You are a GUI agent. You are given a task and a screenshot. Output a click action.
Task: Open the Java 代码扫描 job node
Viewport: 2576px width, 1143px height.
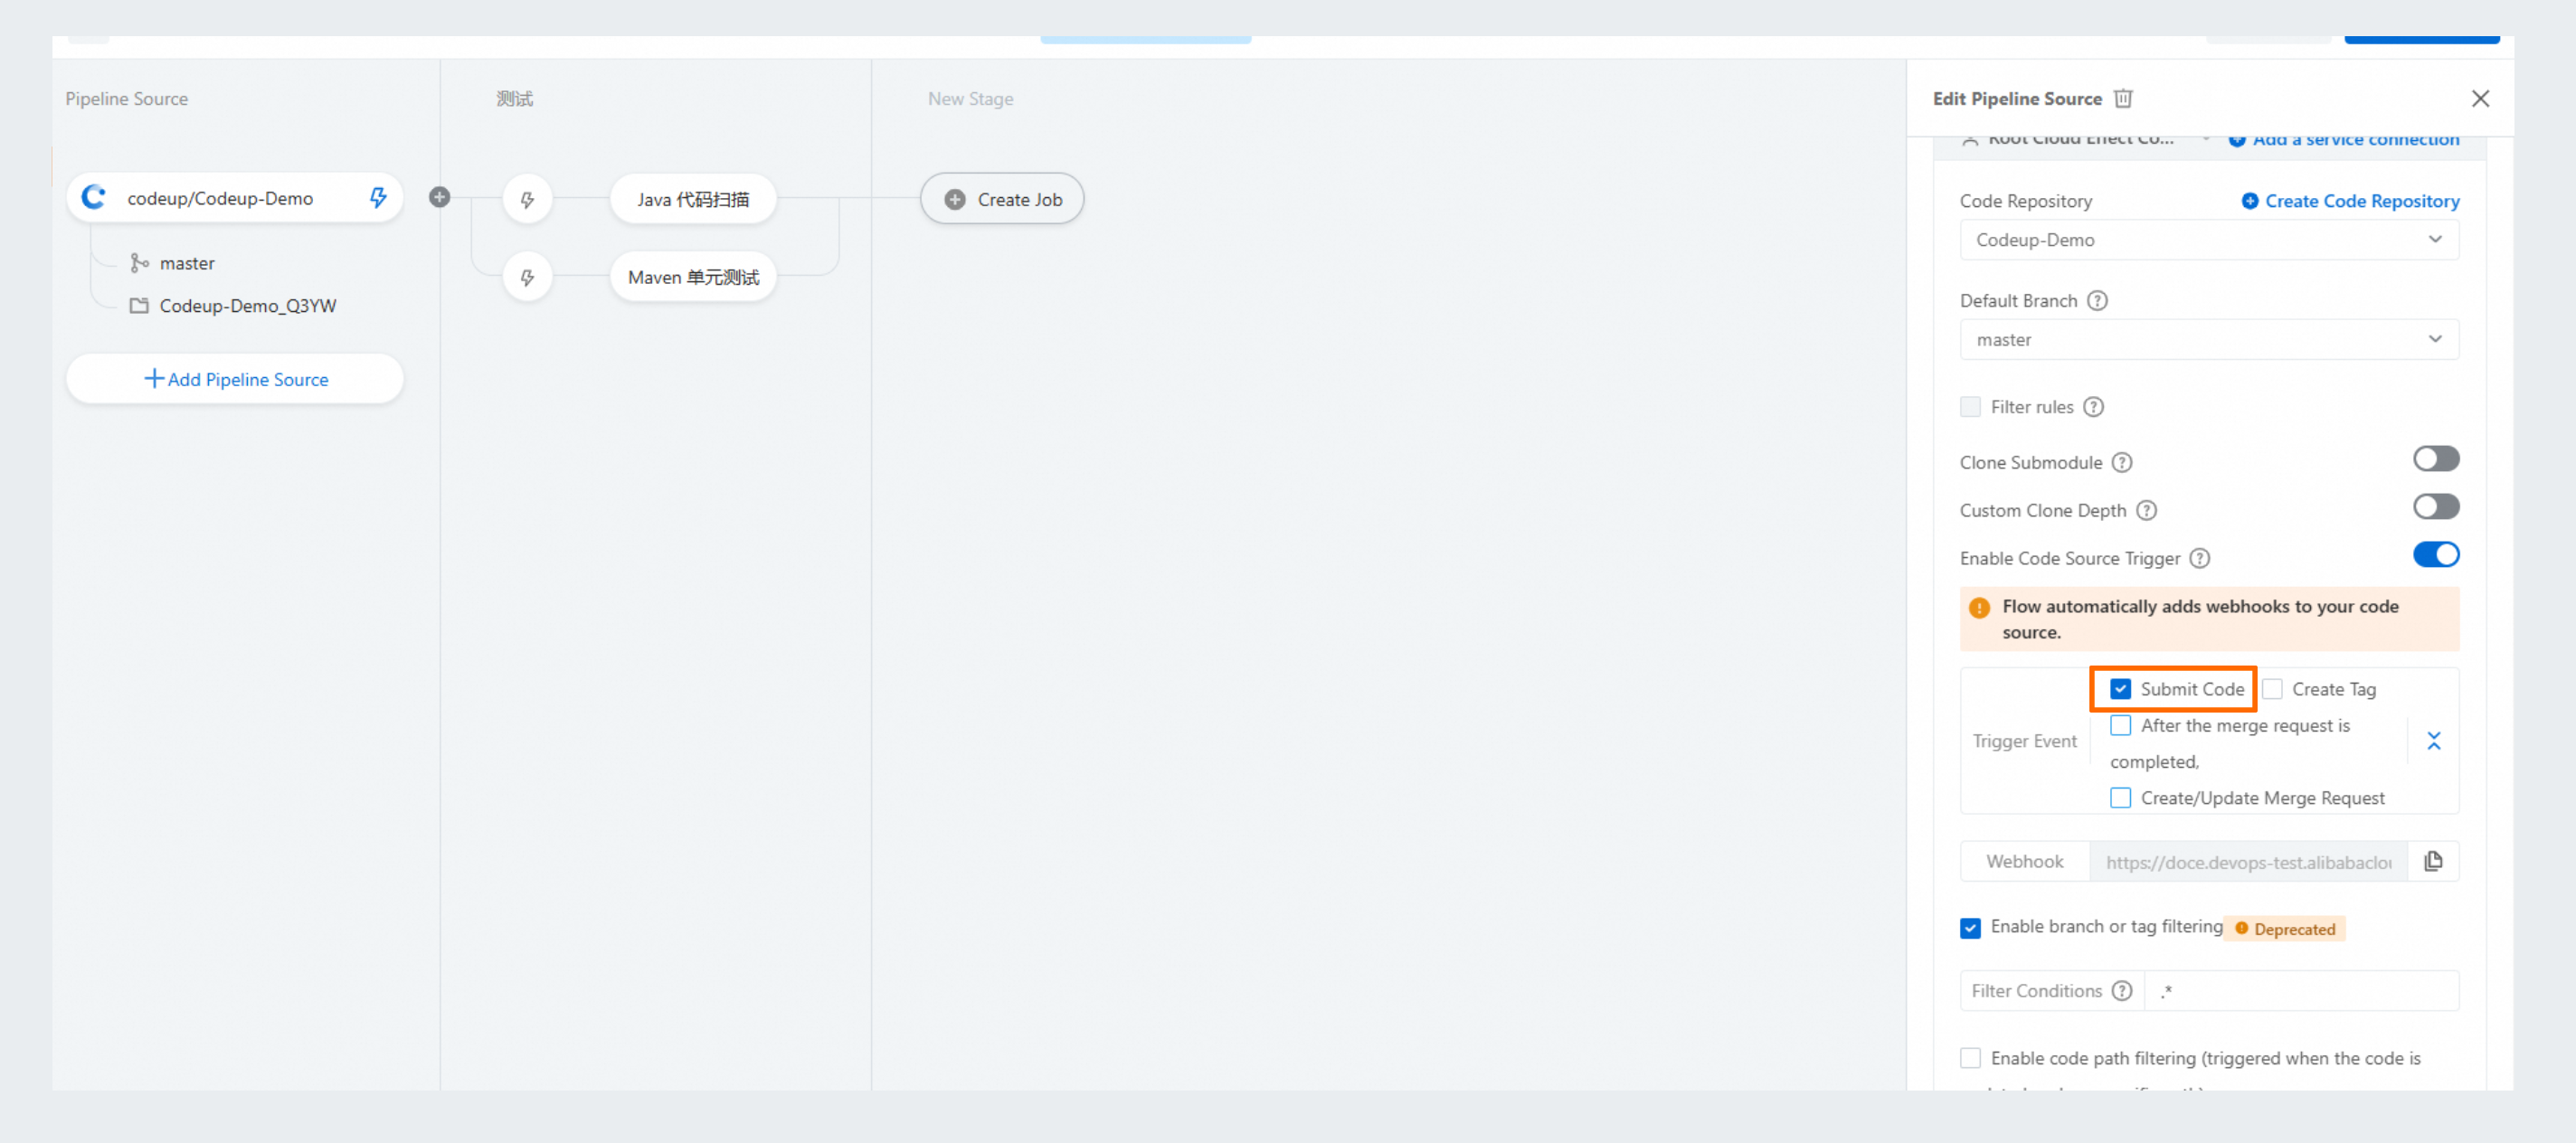click(x=692, y=199)
